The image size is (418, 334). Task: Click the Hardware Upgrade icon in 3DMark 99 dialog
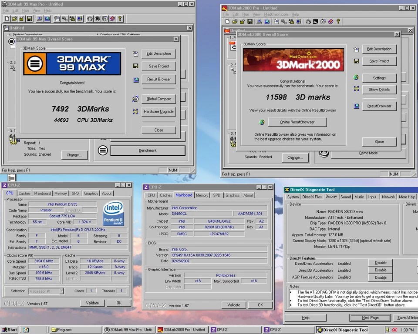(136, 112)
